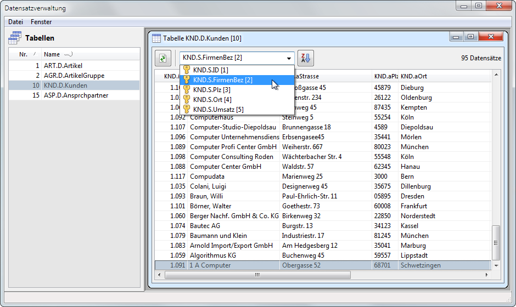Click the key icon beside KND.S.Umsatz [5]
516x307 pixels.
[x=187, y=110]
